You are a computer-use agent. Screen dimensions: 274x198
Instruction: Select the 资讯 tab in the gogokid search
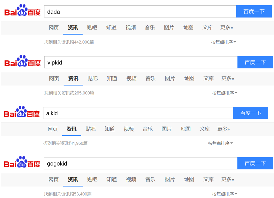pyautogui.click(x=73, y=179)
